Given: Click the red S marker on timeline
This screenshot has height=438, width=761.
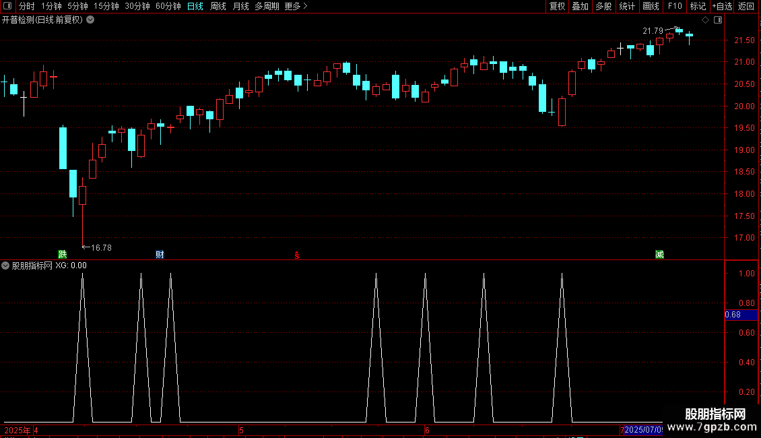Looking at the screenshot, I should [x=297, y=255].
